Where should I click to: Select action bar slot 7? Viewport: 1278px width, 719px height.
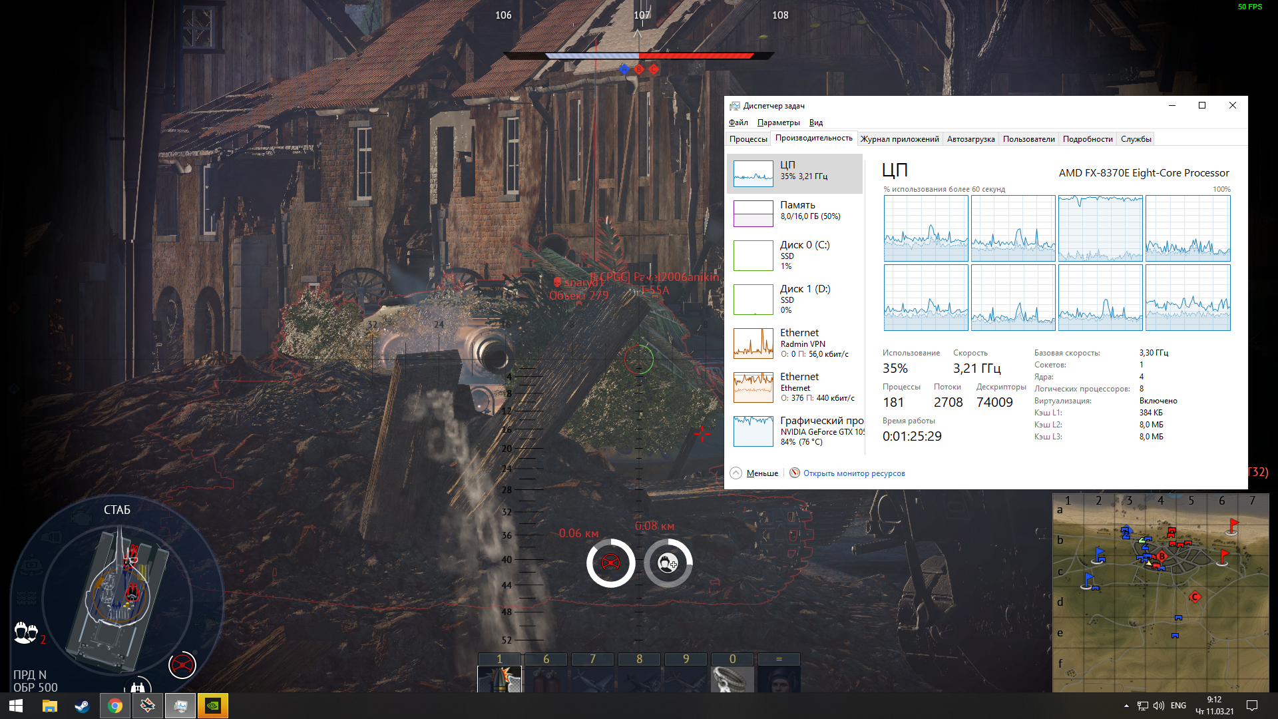tap(593, 673)
